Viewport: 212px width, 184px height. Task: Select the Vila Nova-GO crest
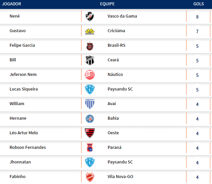[x=90, y=177]
